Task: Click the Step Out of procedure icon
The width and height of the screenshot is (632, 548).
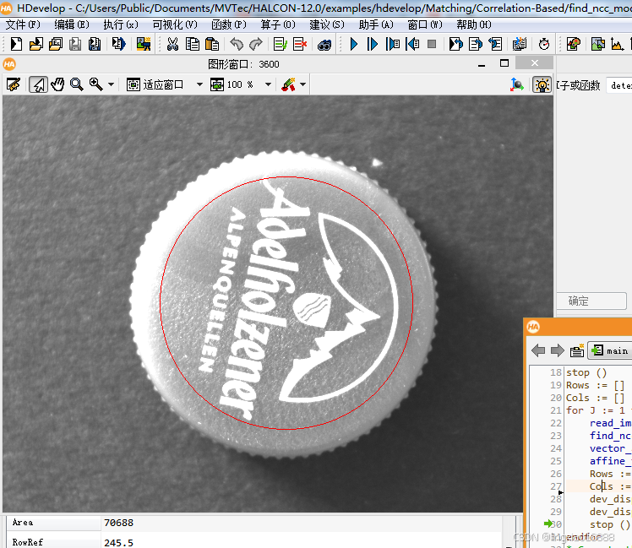Action: (x=476, y=44)
